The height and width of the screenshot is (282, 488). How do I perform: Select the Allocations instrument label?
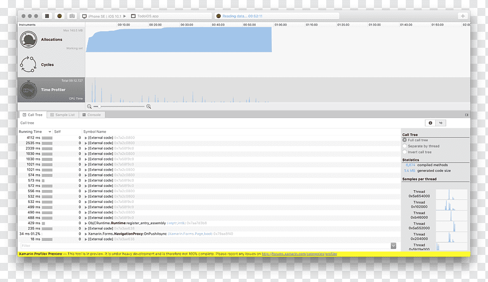point(51,40)
